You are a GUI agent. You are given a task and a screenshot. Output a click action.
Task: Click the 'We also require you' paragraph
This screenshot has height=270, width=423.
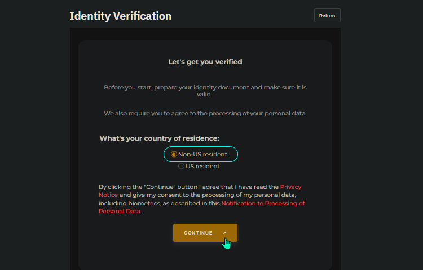(205, 114)
